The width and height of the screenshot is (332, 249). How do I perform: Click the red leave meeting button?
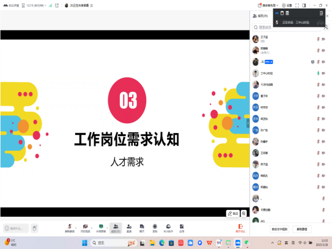[240, 228]
